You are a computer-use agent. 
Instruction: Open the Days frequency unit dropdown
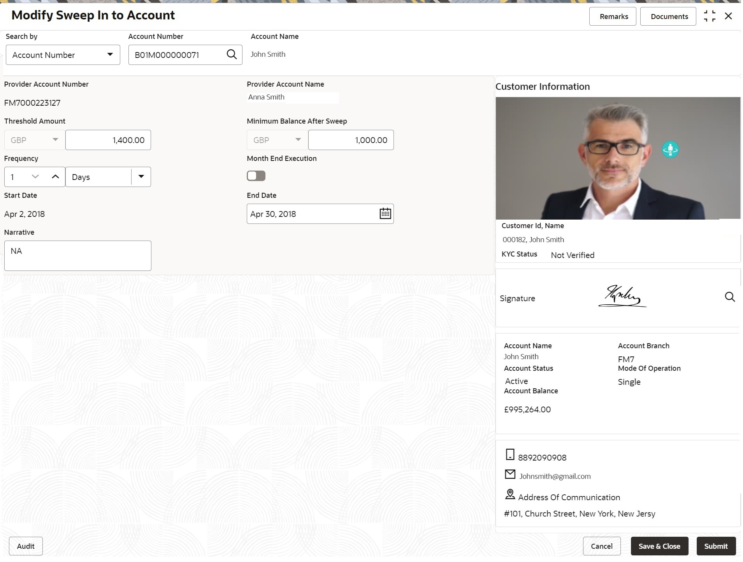pos(108,177)
